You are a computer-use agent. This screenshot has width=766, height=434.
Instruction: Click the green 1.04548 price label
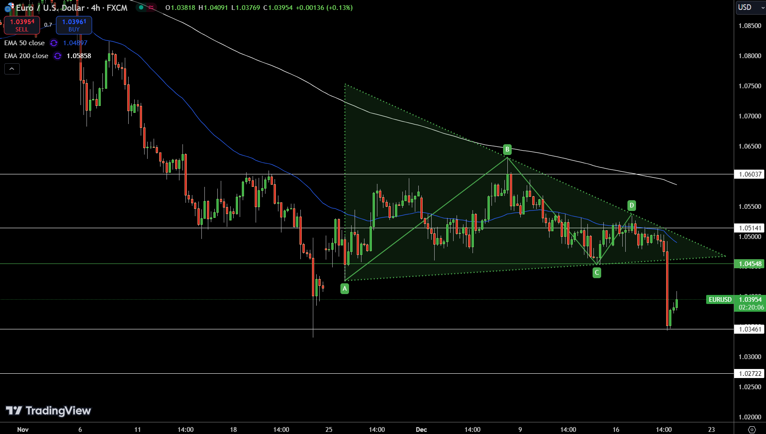click(x=749, y=264)
